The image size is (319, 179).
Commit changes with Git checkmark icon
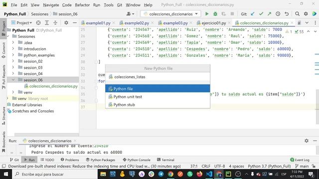pyautogui.click(x=261, y=14)
